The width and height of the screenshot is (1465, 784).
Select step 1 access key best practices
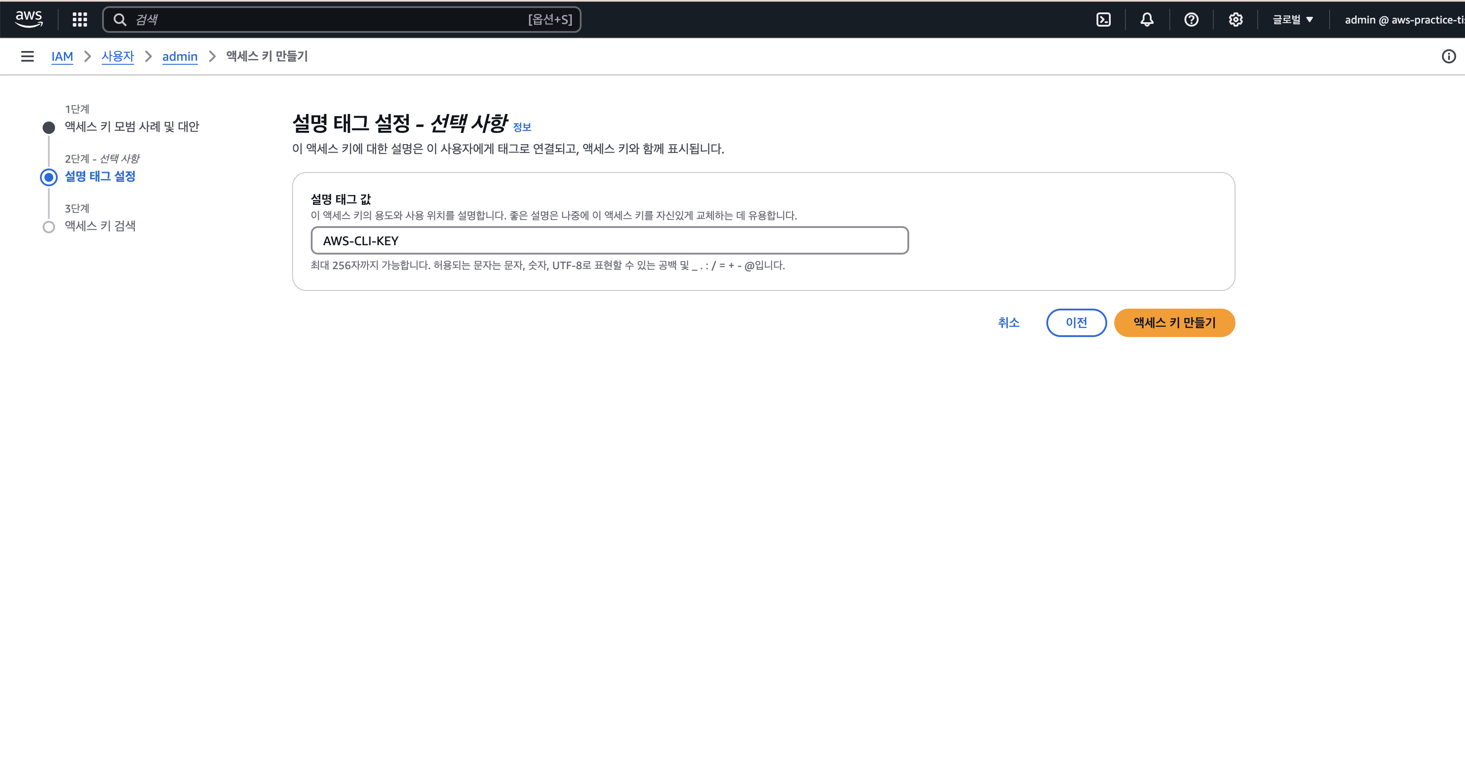coord(131,126)
